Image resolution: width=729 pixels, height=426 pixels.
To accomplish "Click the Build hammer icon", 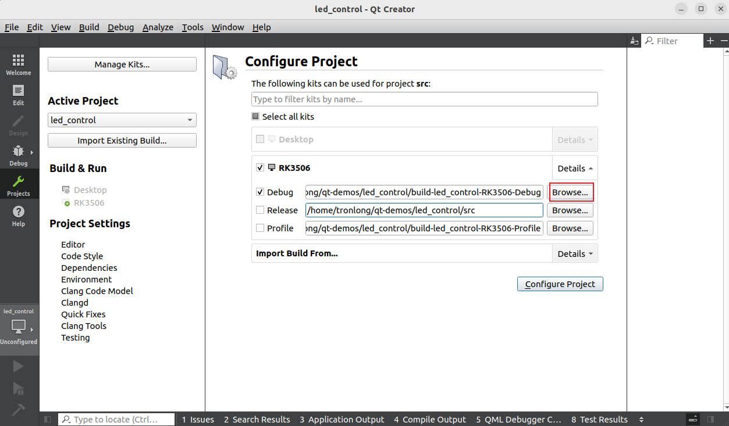I will [19, 410].
